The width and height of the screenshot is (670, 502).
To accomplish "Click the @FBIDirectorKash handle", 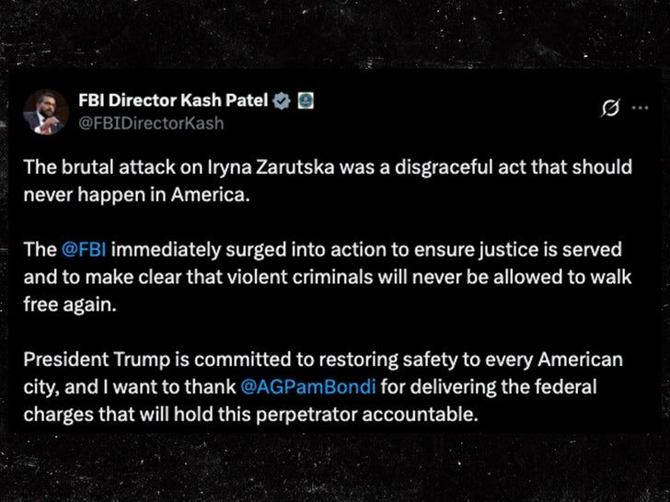I will click(x=151, y=122).
